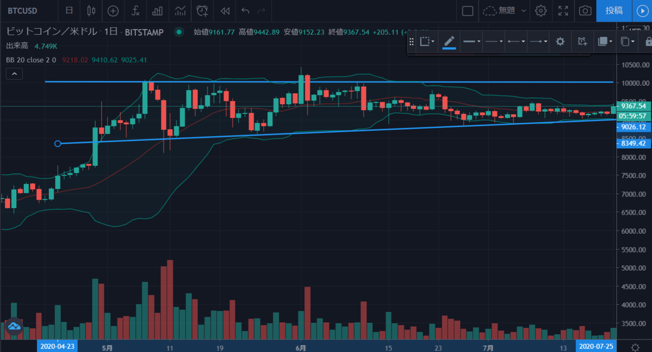Open the line thickness dropdown
The height and width of the screenshot is (352, 652).
click(x=472, y=41)
